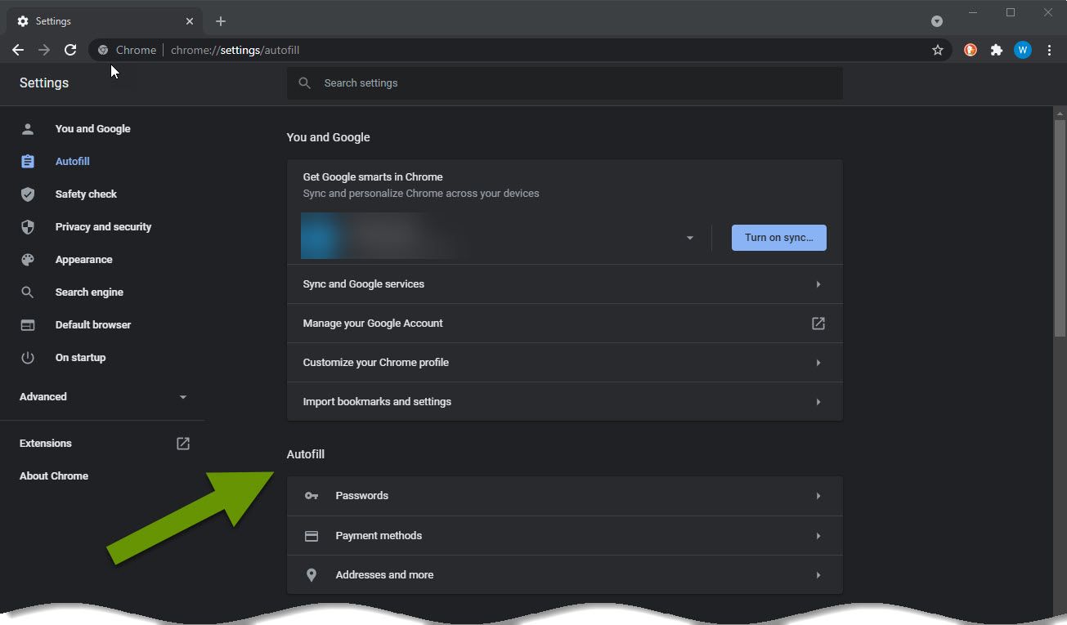This screenshot has height=625, width=1067.
Task: Expand Sync and Google services arrow
Action: 818,284
